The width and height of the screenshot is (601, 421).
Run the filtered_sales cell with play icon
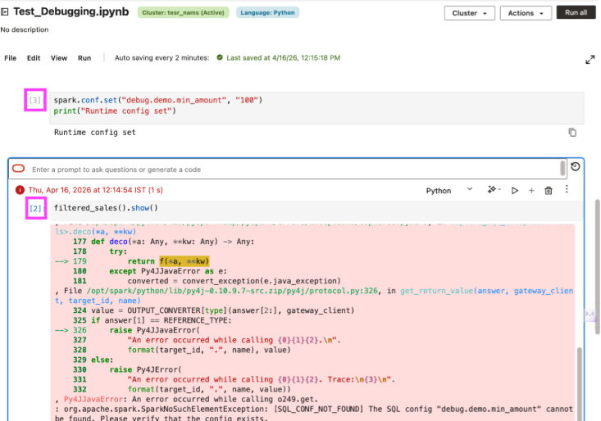(515, 190)
